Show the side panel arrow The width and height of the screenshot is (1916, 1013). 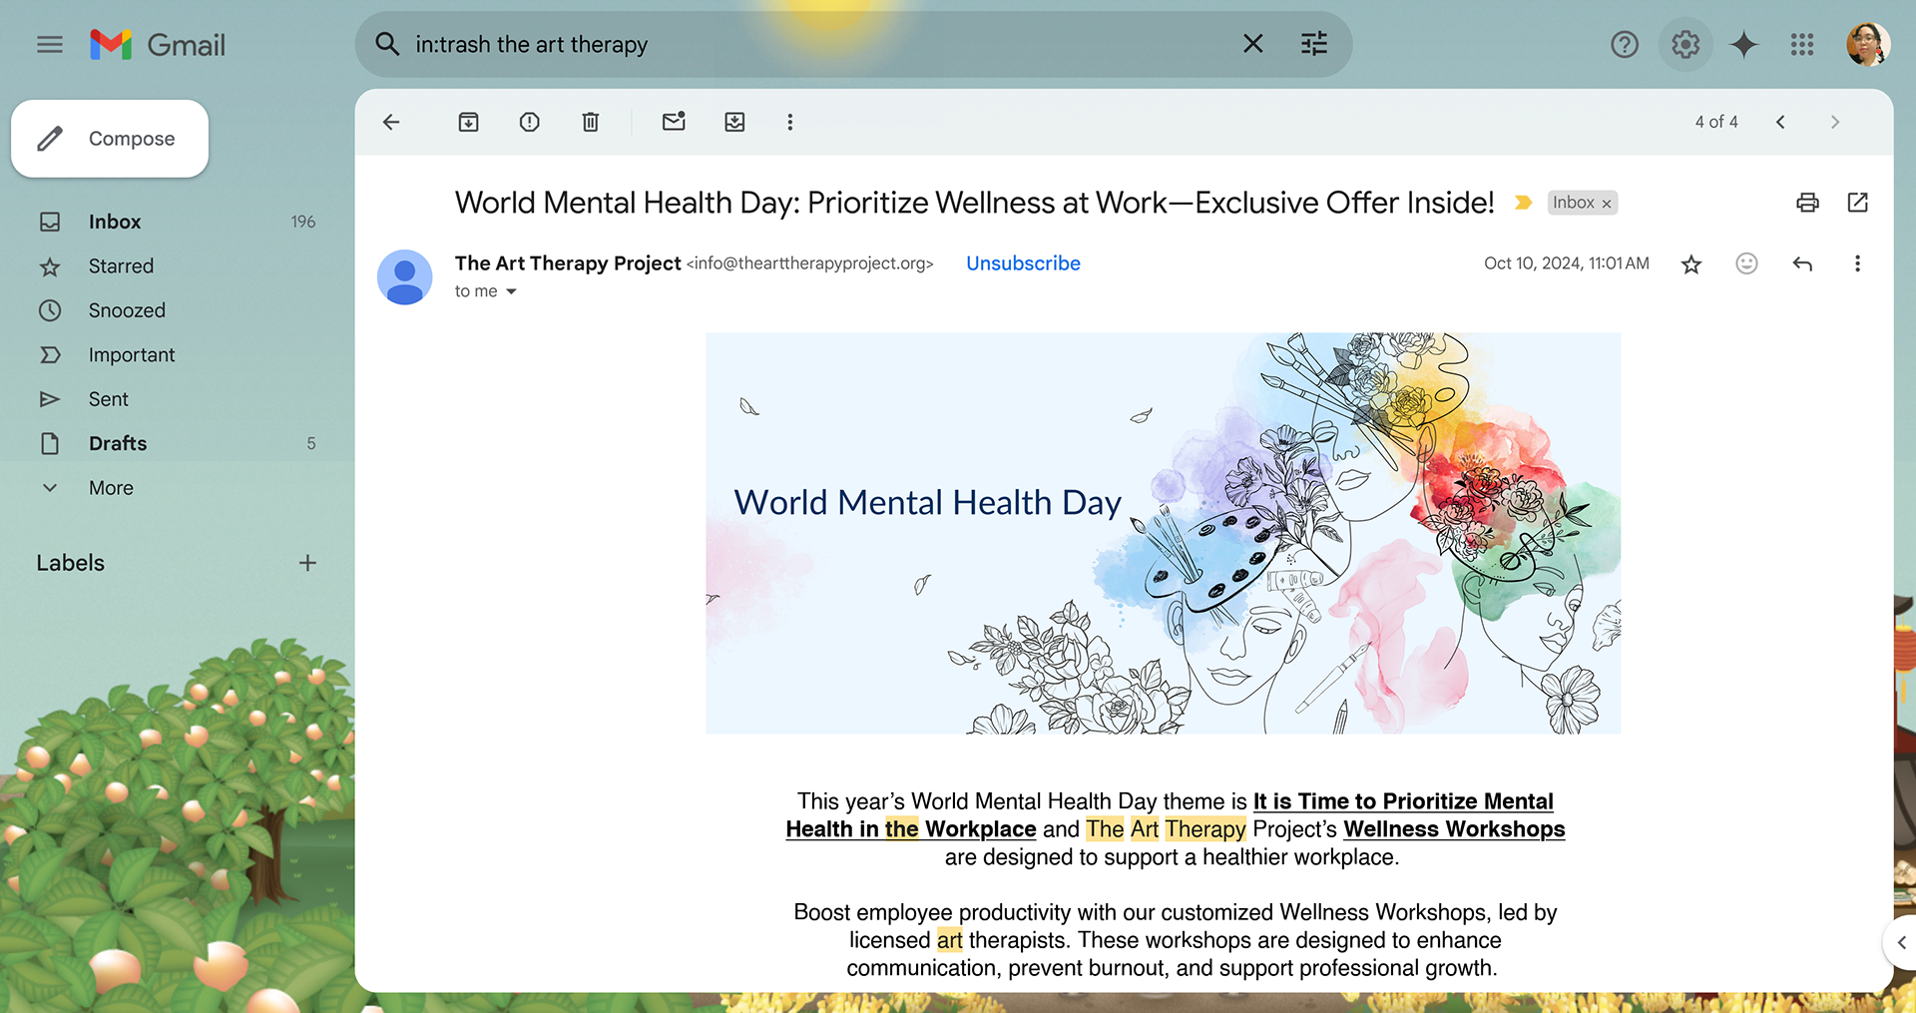pyautogui.click(x=1901, y=942)
